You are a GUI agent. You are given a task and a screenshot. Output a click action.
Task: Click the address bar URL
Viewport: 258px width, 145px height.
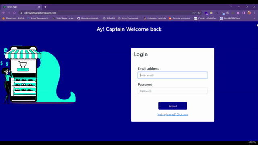[x=40, y=13]
